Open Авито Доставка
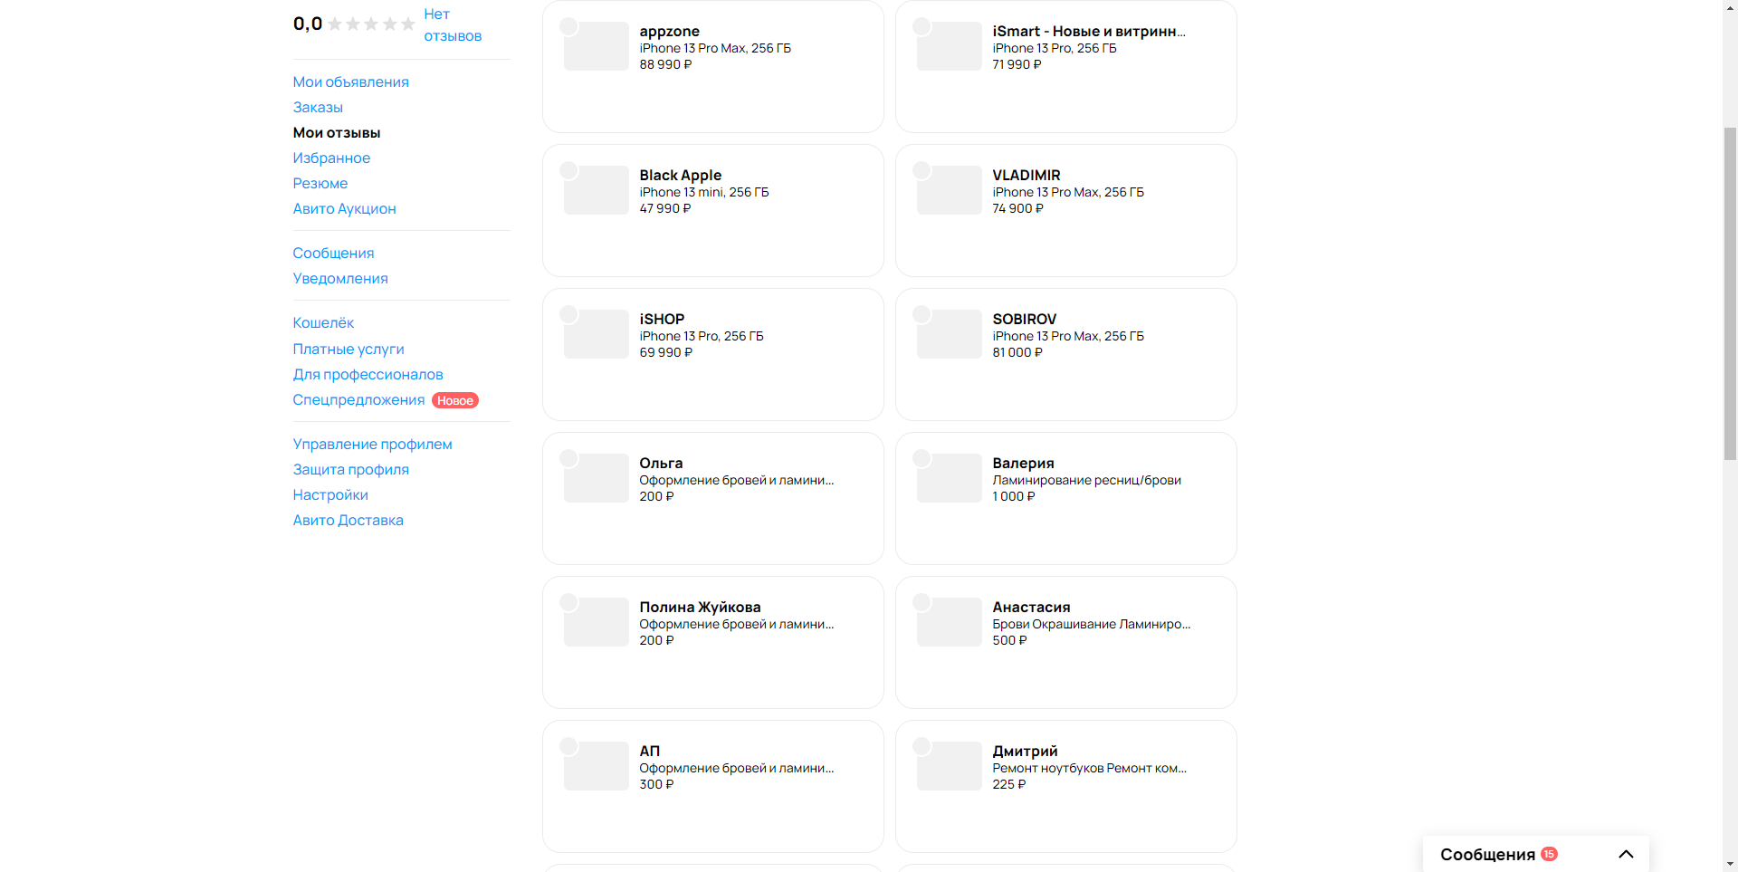This screenshot has height=872, width=1738. point(348,520)
